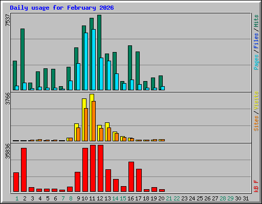The width and height of the screenshot is (262, 204).
Task: Click day 1 on the x-axis
Action: pos(17,198)
